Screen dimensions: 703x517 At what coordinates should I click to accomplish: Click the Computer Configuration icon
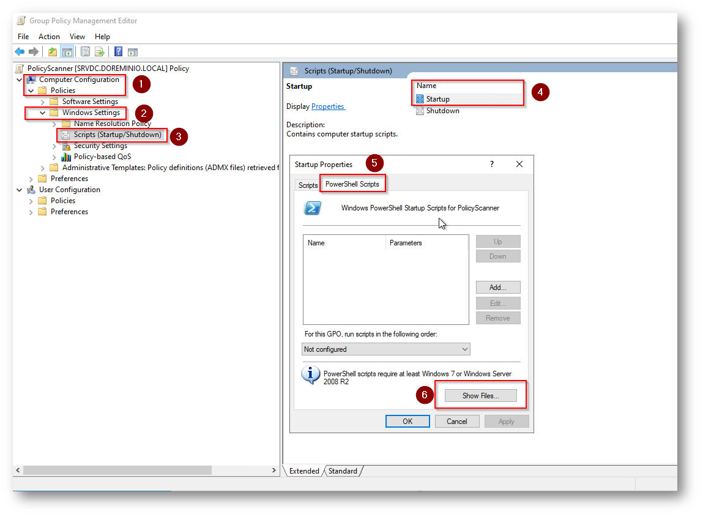coord(31,80)
